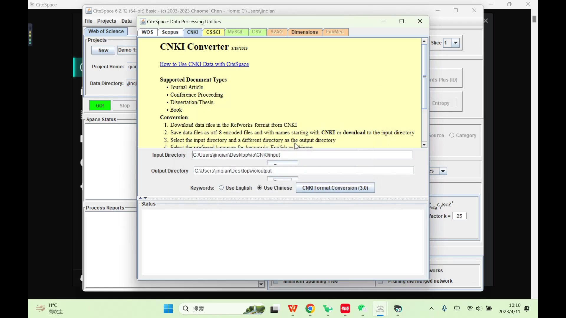Select Use Chinese keywords option
Viewport: 566px width, 318px height.
(x=274, y=188)
